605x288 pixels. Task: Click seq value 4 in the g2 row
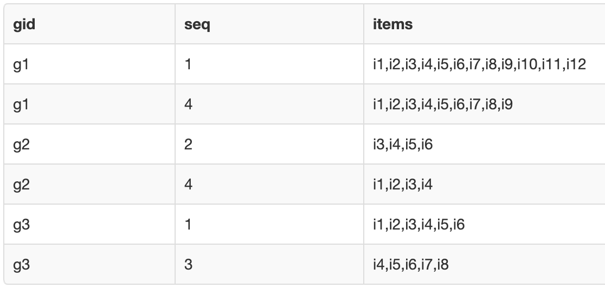click(188, 185)
